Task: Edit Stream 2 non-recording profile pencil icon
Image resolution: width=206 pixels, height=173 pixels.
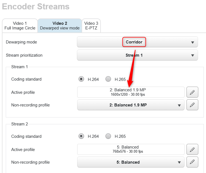Action: coord(192,162)
